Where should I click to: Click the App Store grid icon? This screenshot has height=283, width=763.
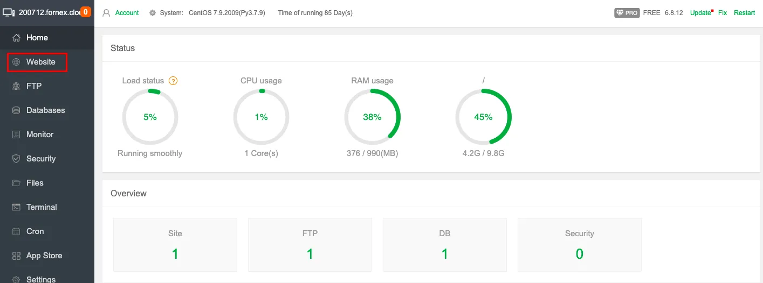click(x=16, y=256)
